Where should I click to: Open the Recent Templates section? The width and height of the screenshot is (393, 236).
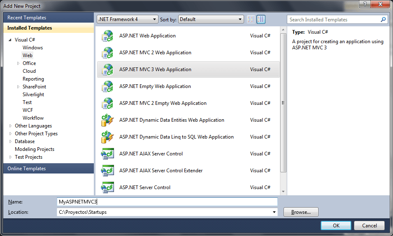[x=49, y=18]
